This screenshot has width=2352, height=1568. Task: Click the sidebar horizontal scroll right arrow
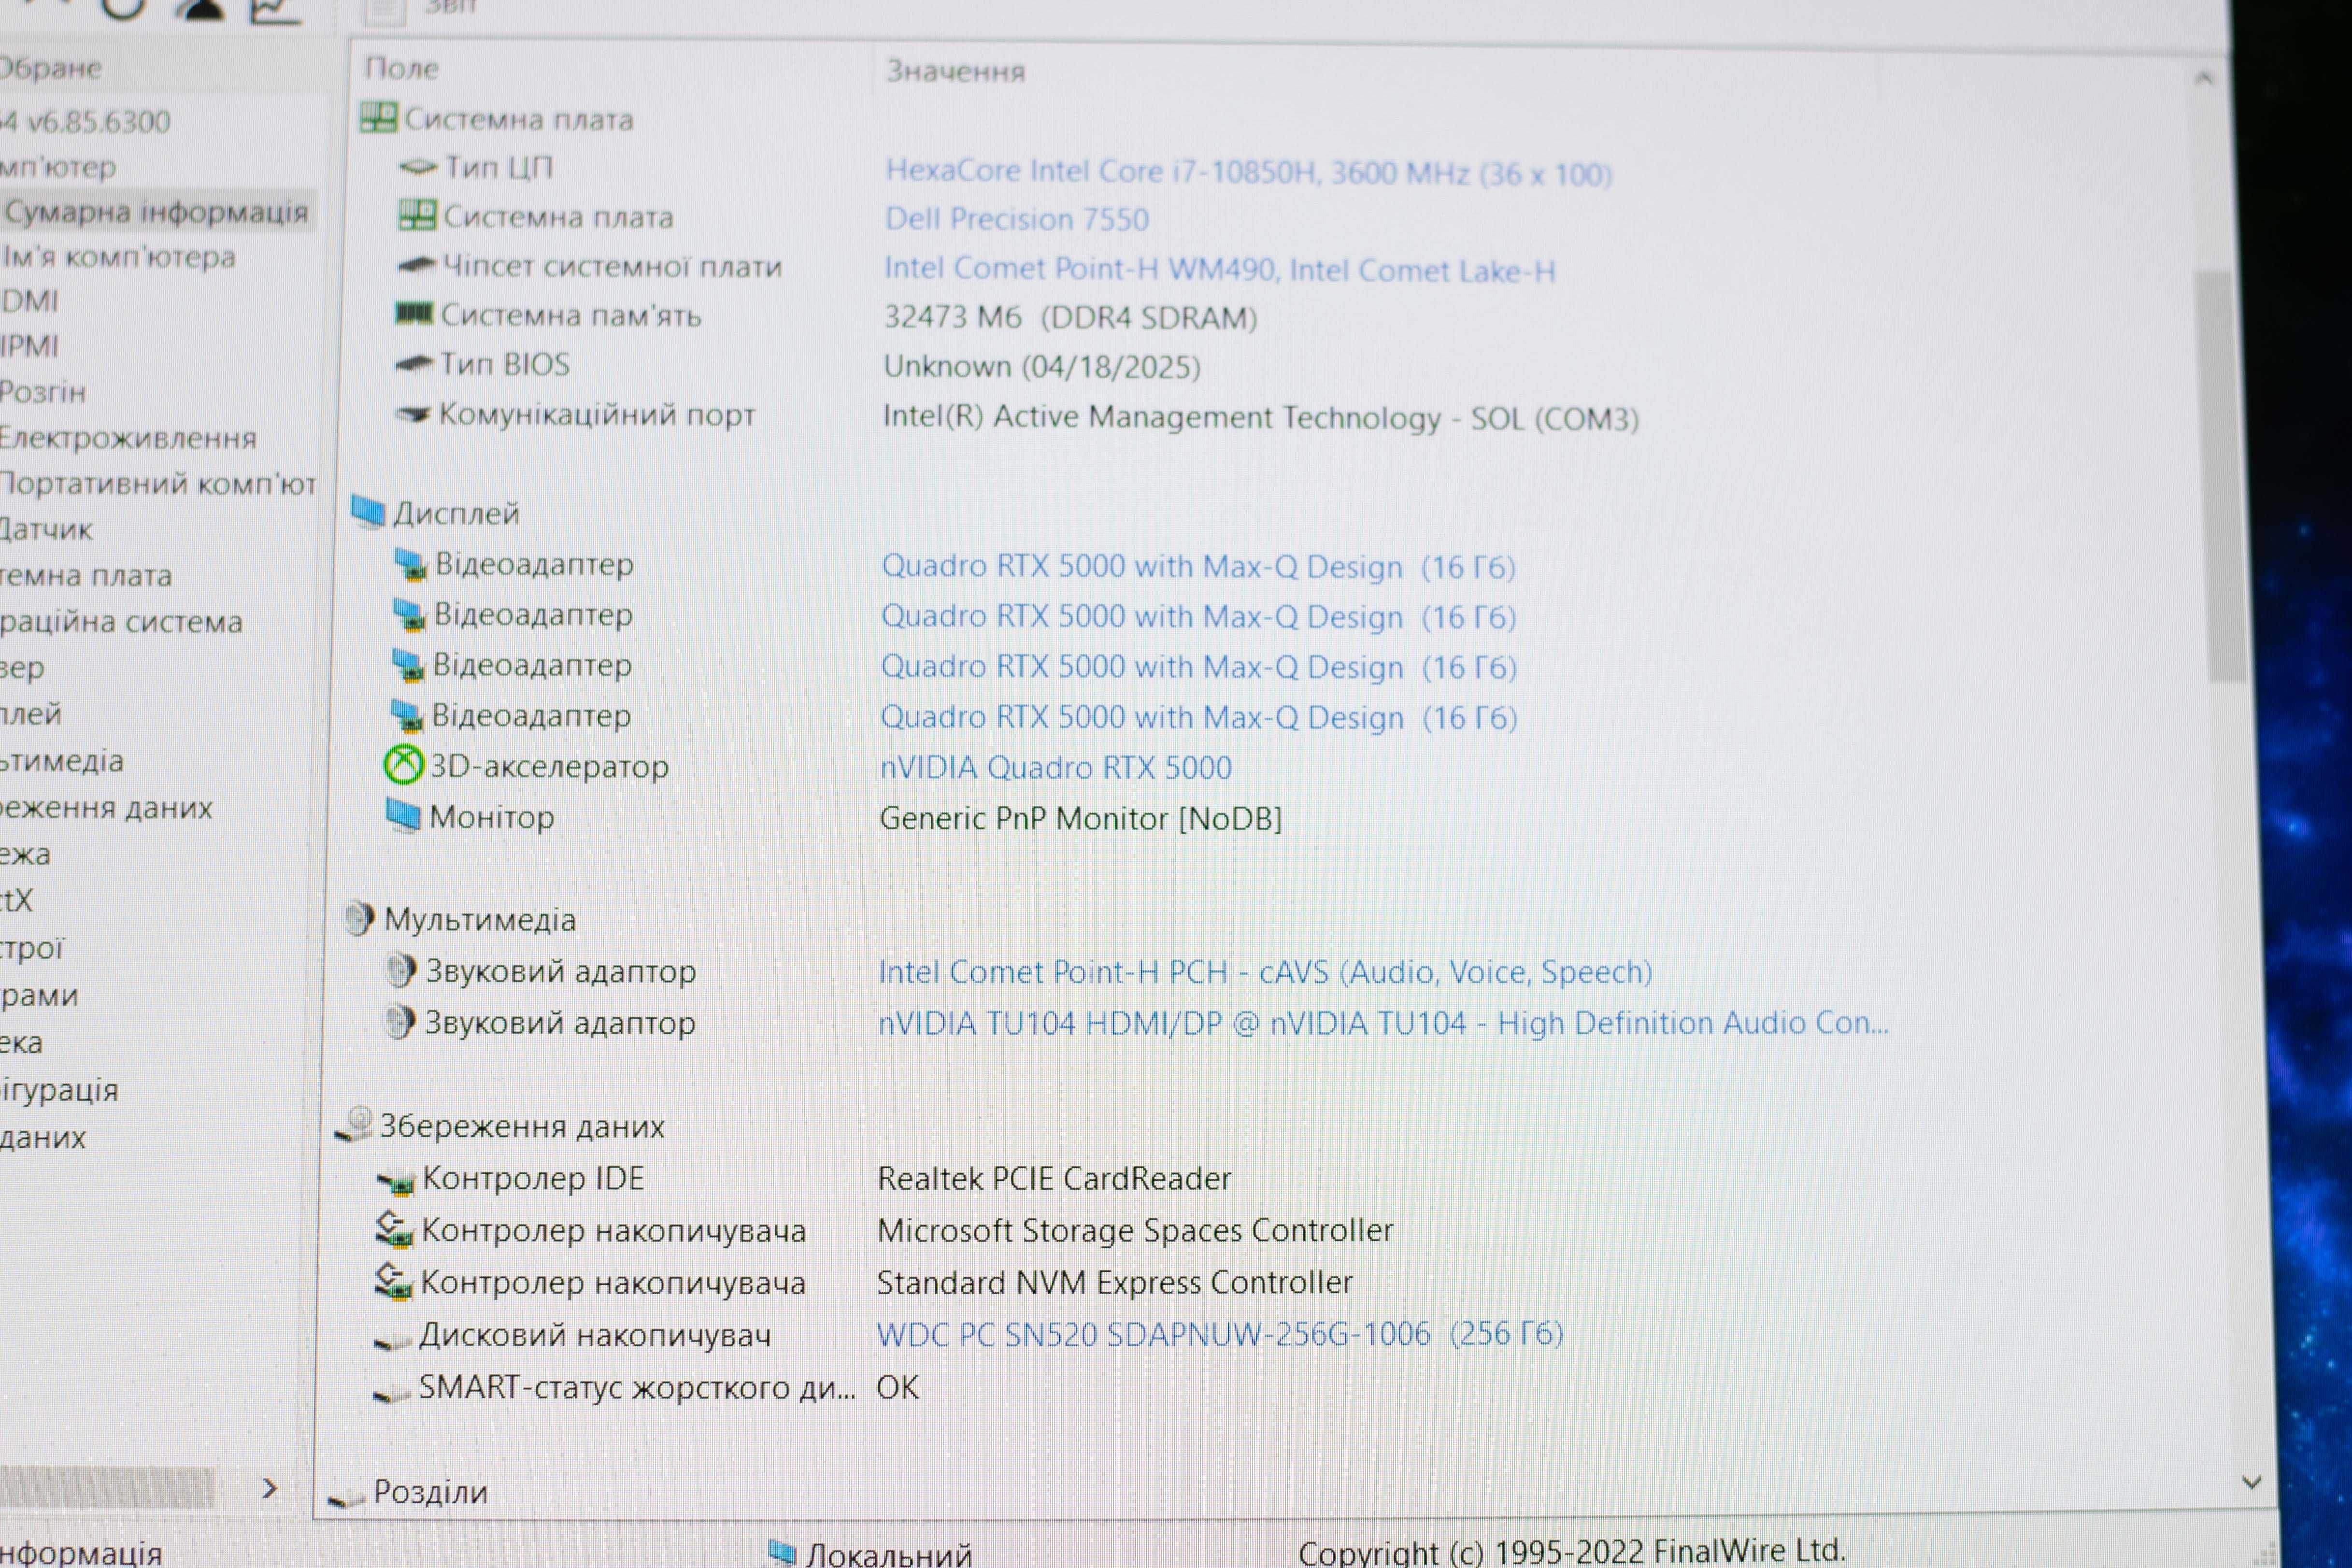[268, 1488]
